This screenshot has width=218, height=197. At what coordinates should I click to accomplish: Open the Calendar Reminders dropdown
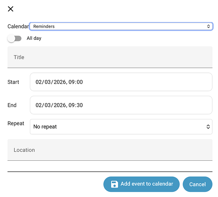(x=121, y=26)
